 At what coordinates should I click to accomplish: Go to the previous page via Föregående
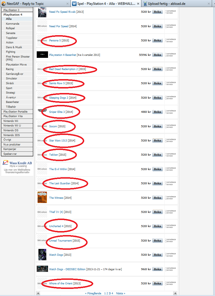click(93, 293)
